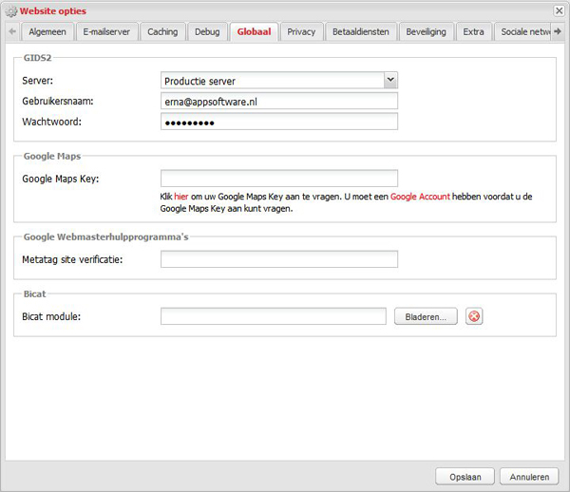Screen dimensions: 570x492
Task: Click the red clear icon beside Bladeren
Action: [x=474, y=316]
